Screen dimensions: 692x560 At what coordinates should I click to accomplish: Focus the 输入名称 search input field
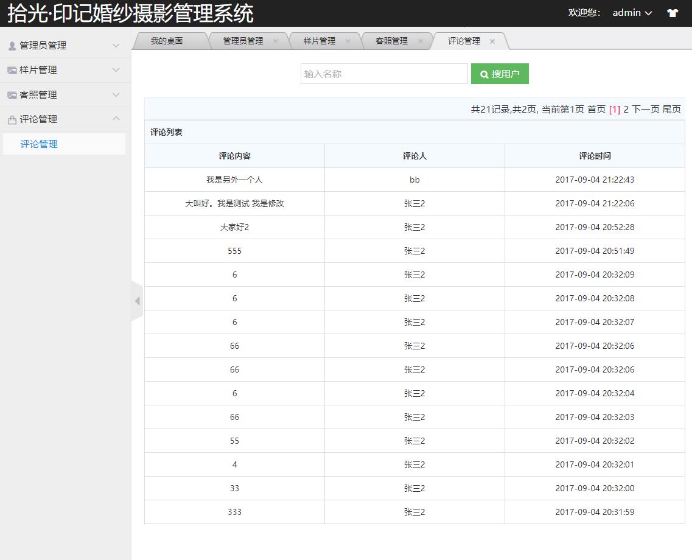pyautogui.click(x=383, y=74)
